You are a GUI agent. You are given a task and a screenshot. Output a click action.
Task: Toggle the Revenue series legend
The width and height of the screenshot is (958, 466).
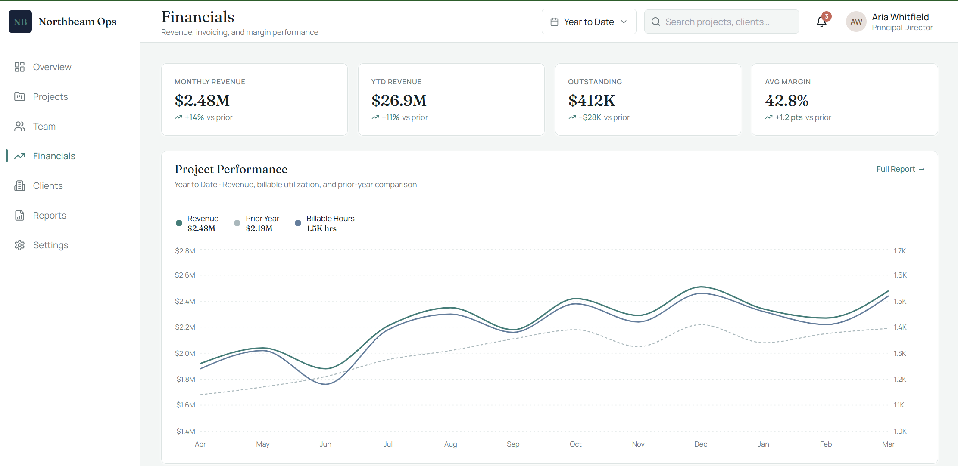coord(197,223)
